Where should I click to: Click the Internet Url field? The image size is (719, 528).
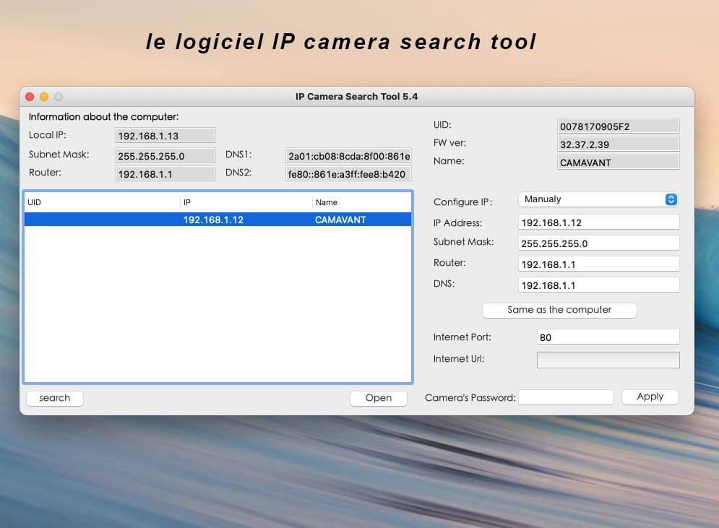click(x=608, y=360)
